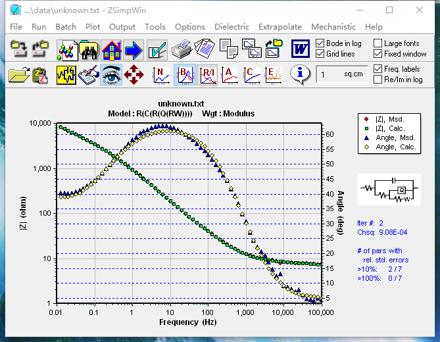Open the Extrapolate menu
This screenshot has width=440, height=342.
click(x=280, y=27)
